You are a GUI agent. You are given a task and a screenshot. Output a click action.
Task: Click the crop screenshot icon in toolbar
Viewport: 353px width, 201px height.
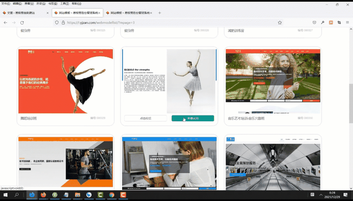point(339,22)
